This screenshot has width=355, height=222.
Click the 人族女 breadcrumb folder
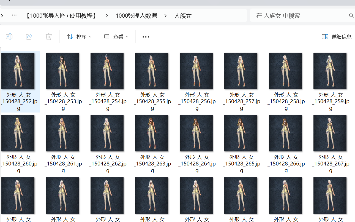click(183, 16)
